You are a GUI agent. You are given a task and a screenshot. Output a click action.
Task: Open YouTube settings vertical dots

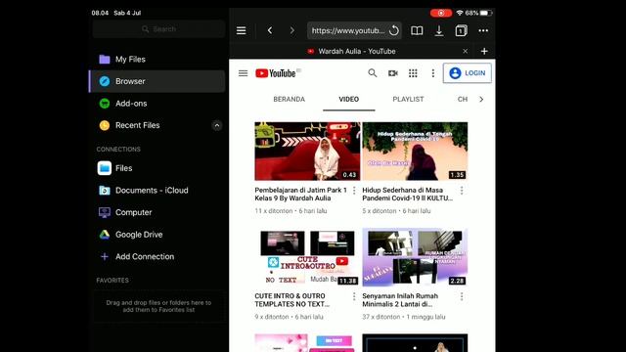pyautogui.click(x=432, y=73)
